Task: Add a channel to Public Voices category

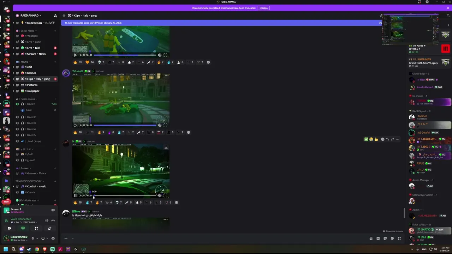Action: [55, 99]
